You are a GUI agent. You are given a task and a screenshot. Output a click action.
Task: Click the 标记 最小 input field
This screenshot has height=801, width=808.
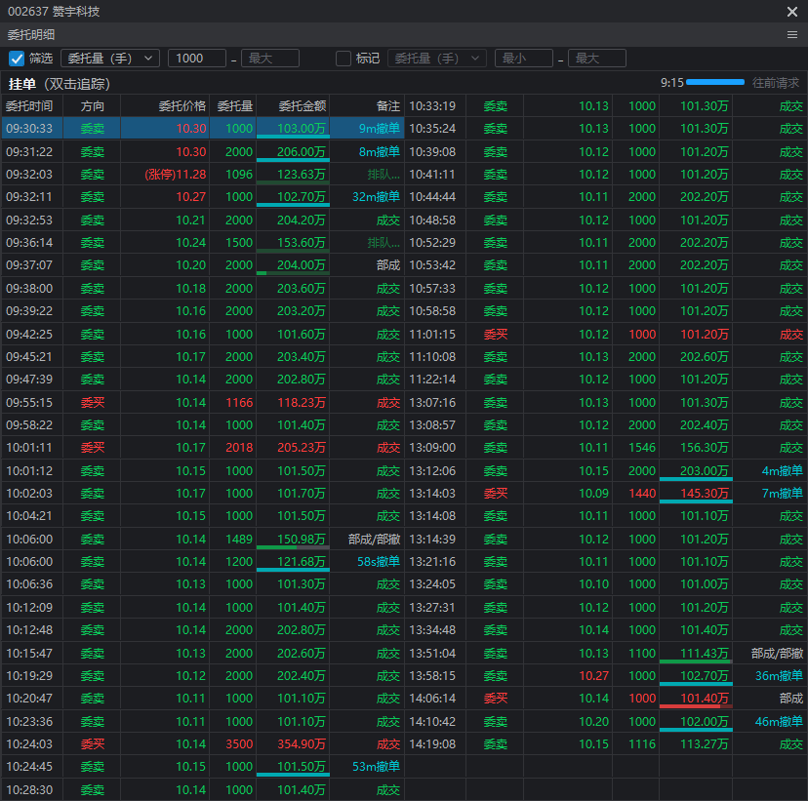point(523,59)
